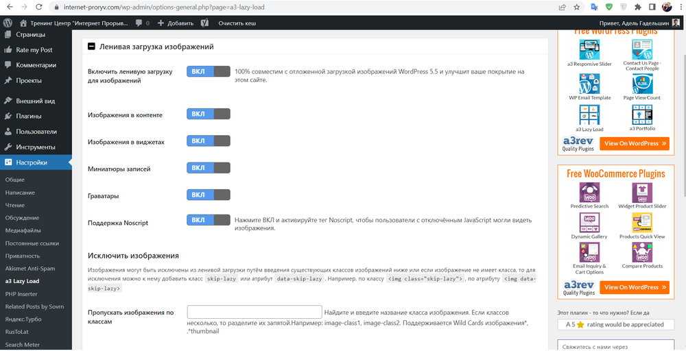Open the user account menu Привет, Адель Гадельшин

click(635, 23)
